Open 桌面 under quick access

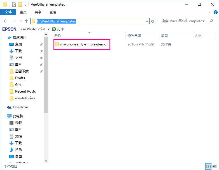pyautogui.click(x=18, y=44)
